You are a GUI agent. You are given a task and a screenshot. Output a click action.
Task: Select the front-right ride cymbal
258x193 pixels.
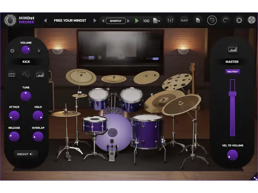[x=181, y=105]
